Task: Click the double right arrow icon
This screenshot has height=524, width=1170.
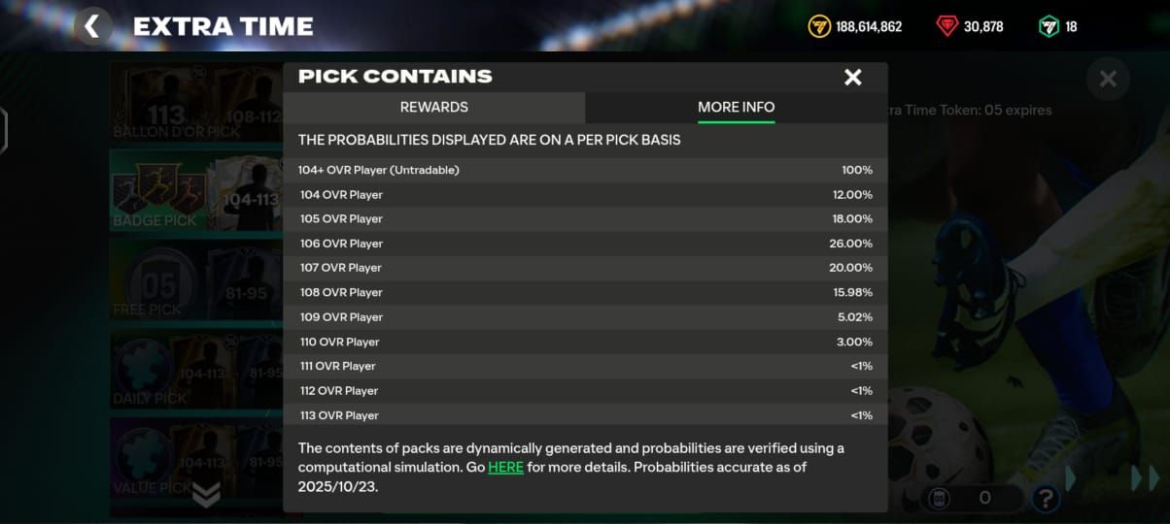Action: pyautogui.click(x=1146, y=478)
